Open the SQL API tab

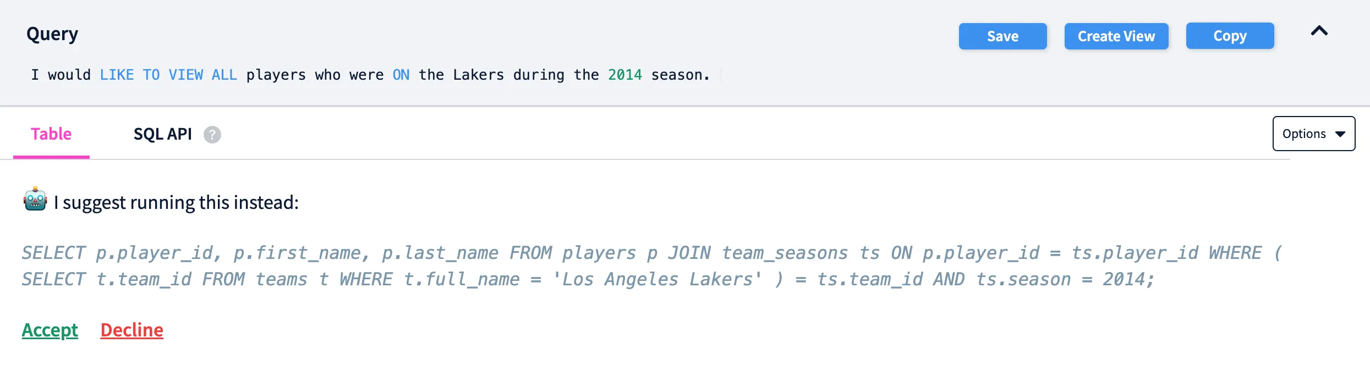pyautogui.click(x=162, y=134)
